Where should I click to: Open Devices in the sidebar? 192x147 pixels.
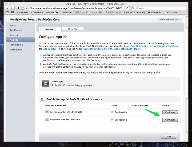(14, 35)
